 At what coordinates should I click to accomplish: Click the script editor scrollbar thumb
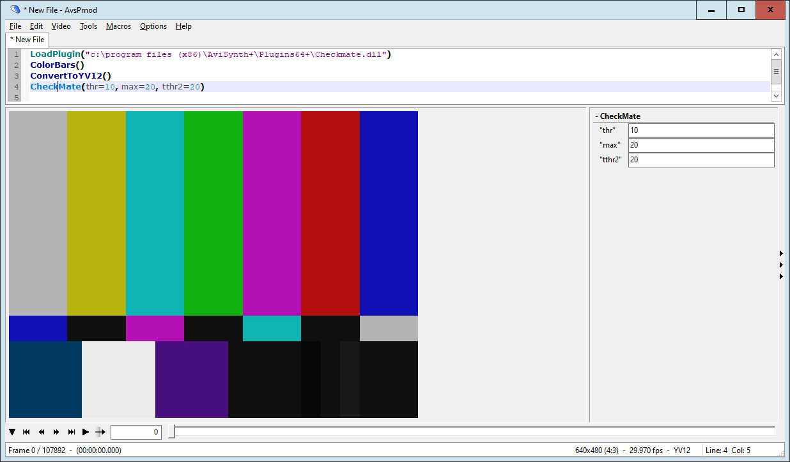pos(777,72)
